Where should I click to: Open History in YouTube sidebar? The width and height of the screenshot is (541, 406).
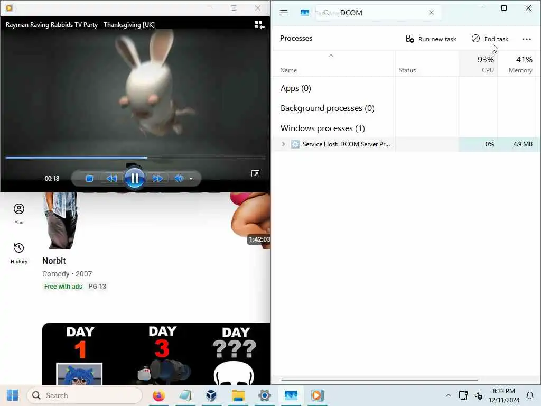19,253
